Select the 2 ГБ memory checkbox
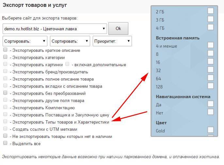Viewport: 224px width, 165px height. (x=211, y=11)
